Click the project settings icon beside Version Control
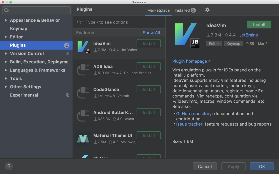The height and width of the screenshot is (174, 279). (67, 53)
